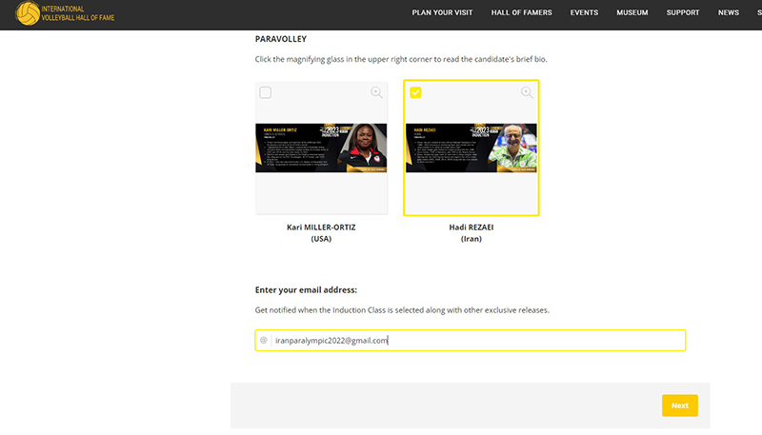Open the Plan Your Visit menu
The height and width of the screenshot is (435, 762).
click(443, 13)
